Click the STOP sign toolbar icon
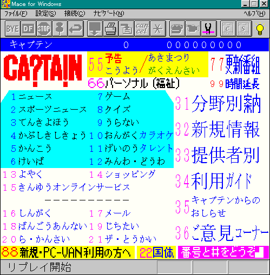Image resolution: width=270 pixels, height=275 pixels. [44, 29]
